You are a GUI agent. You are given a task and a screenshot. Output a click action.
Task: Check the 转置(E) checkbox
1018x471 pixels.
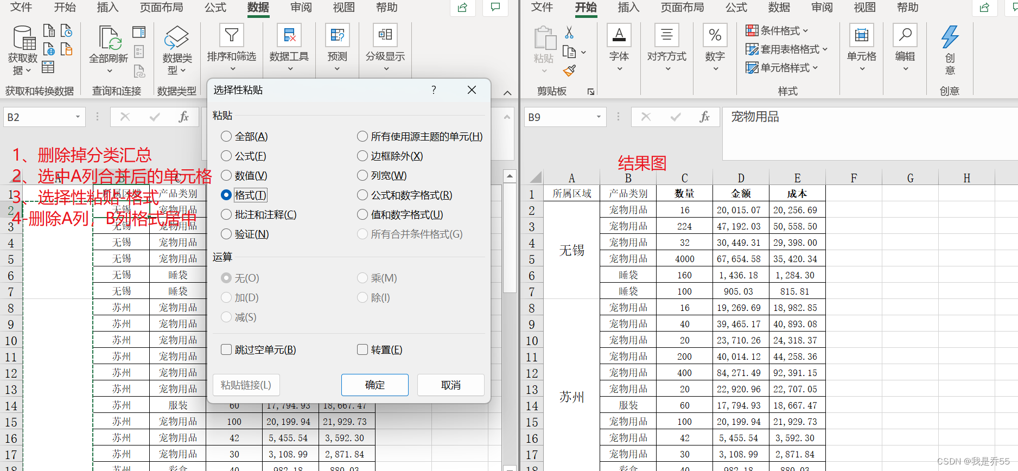pyautogui.click(x=362, y=350)
